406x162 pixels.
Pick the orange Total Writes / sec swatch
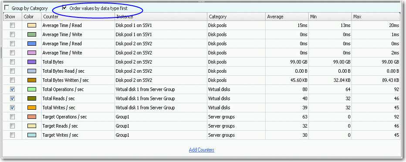(32, 108)
